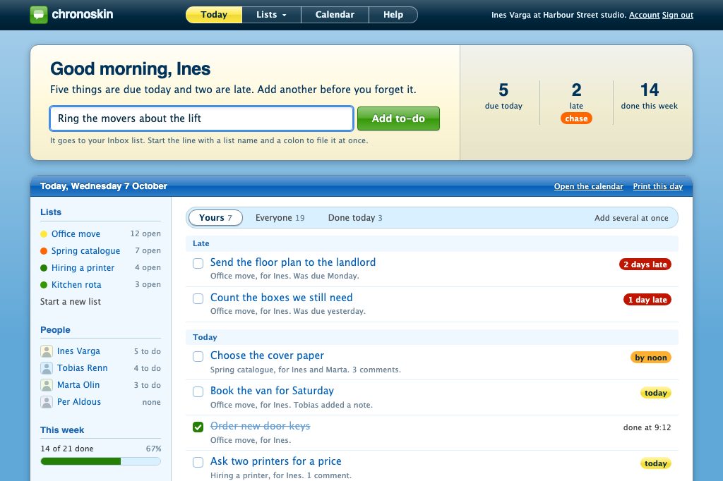Open Per Aldous's name link
This screenshot has width=723, height=481.
point(79,402)
